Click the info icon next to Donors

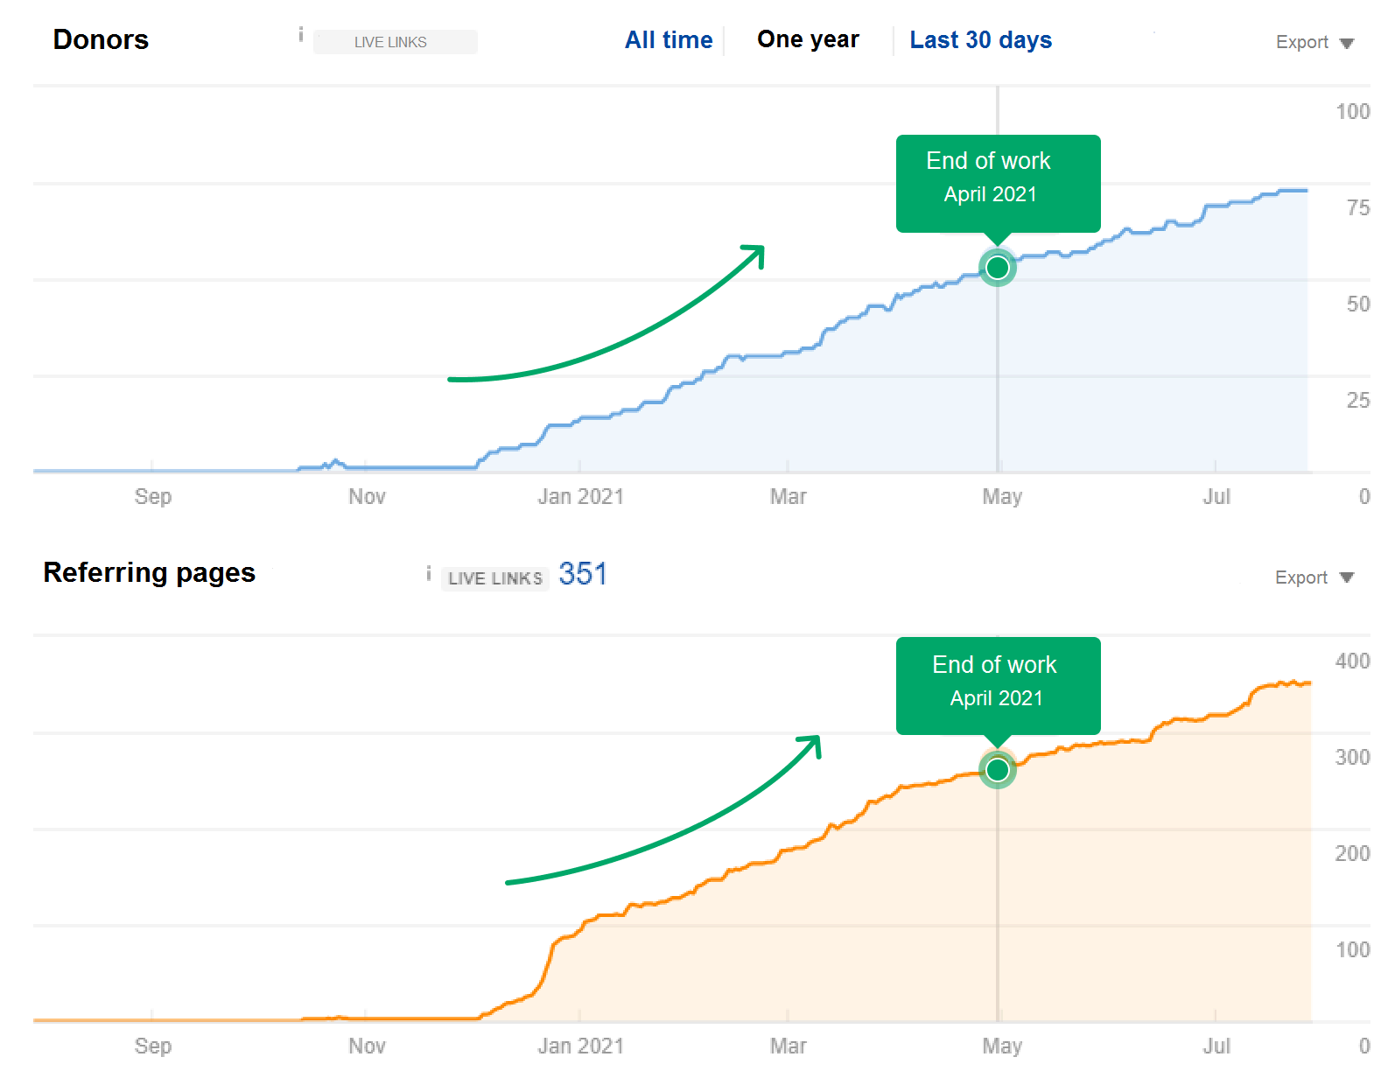tap(301, 35)
